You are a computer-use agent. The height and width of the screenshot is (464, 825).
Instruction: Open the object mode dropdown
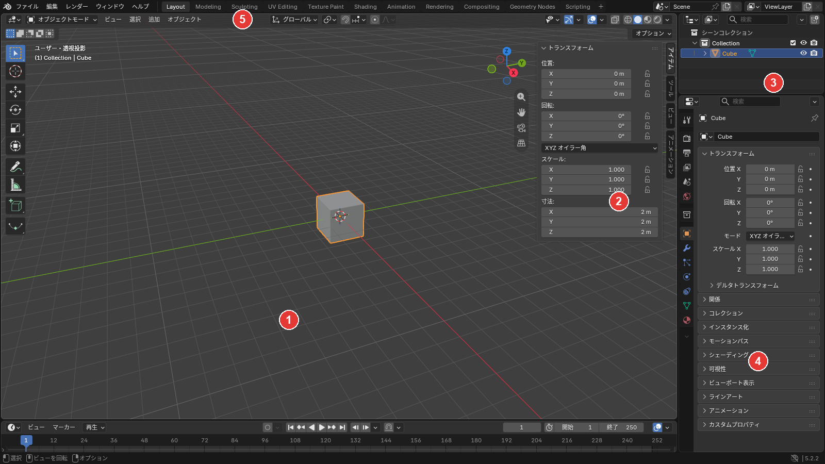(62, 20)
